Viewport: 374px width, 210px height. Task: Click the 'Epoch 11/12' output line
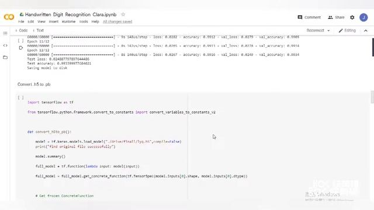38,41
